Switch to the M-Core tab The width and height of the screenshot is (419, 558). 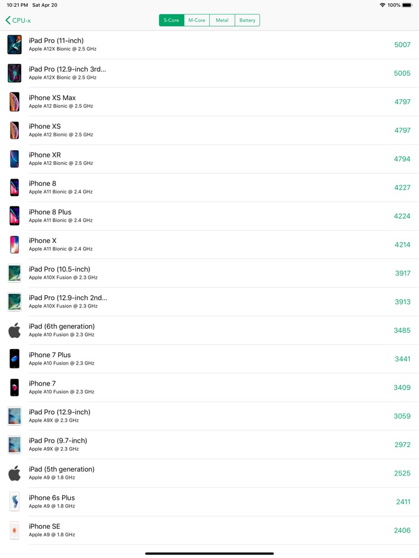[197, 20]
